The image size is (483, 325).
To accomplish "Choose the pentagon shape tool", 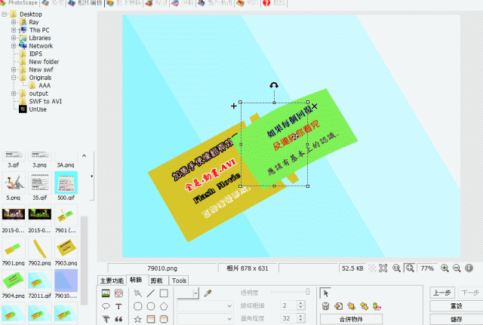I will [164, 306].
